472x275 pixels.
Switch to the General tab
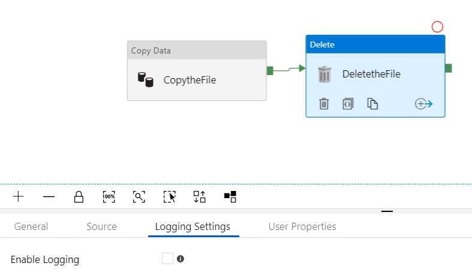pyautogui.click(x=31, y=226)
